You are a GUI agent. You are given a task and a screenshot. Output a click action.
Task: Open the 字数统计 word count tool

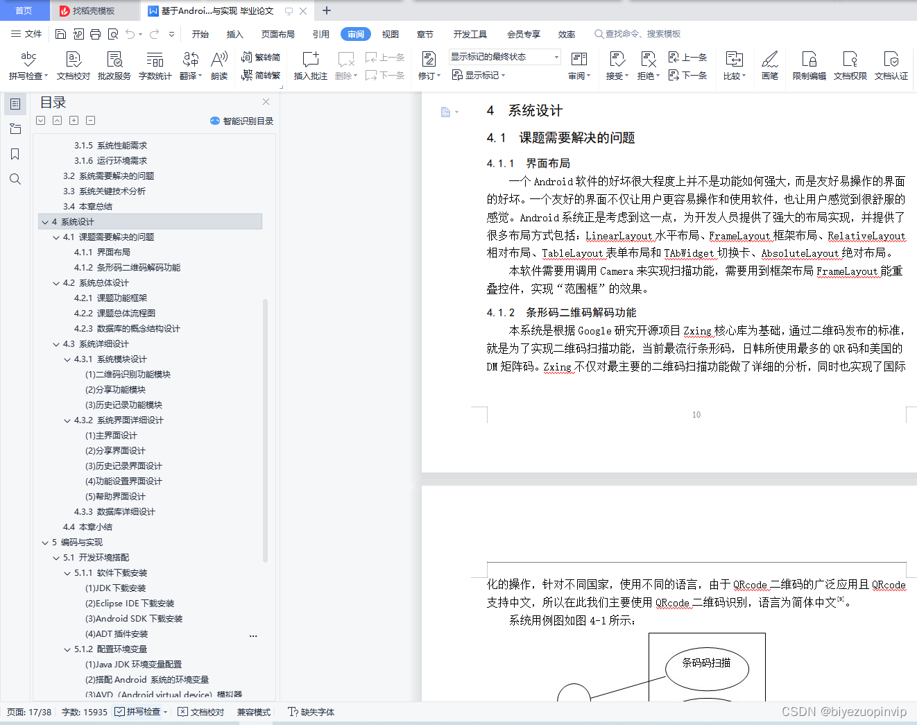click(155, 65)
